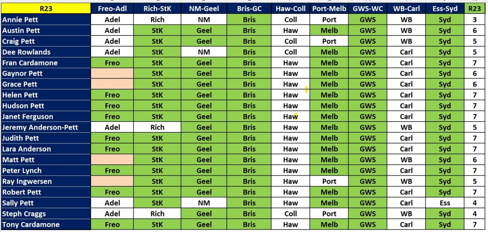Select Tony Cardamone's Freo cell
488x232 pixels.
112,224
